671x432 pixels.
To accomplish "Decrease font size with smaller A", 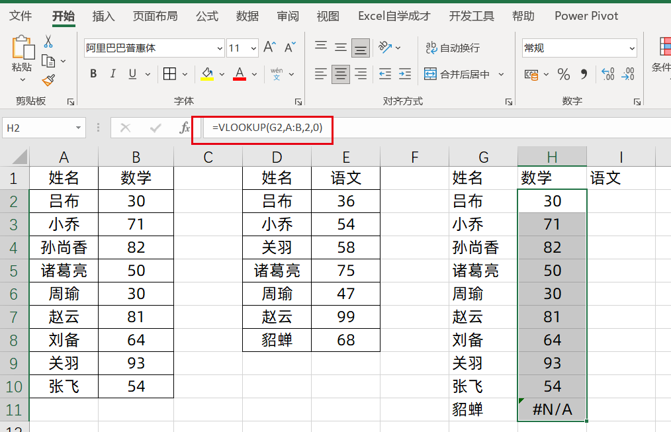I will (290, 47).
